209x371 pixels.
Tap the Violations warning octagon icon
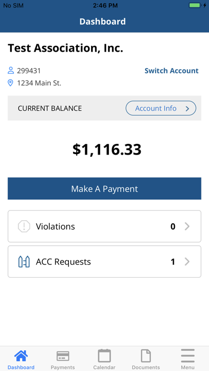(x=24, y=227)
